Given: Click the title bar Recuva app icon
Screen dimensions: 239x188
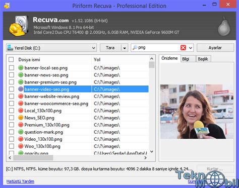Looking at the screenshot, I should pyautogui.click(x=7, y=6).
